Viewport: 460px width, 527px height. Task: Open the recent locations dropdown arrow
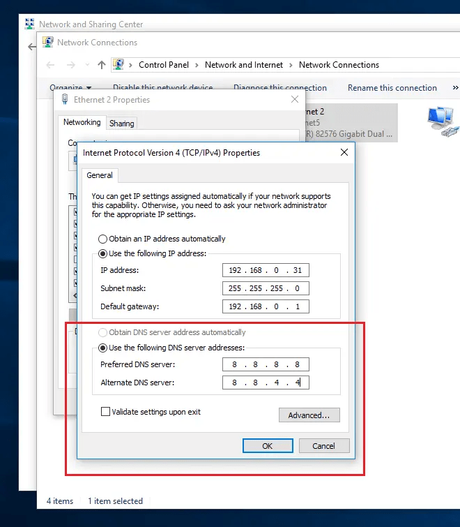click(86, 65)
